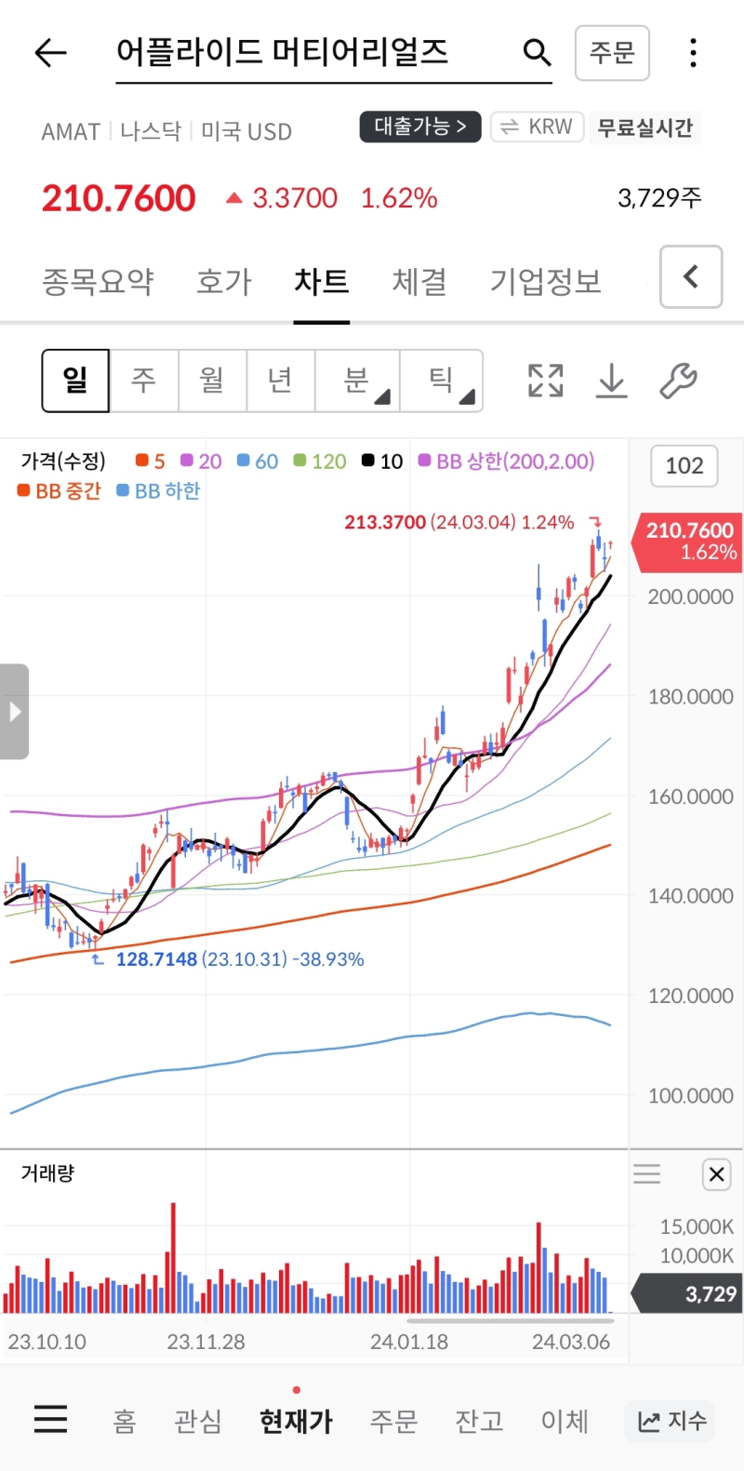The height and width of the screenshot is (1471, 744).
Task: Tap the 가격(수정) price legend label
Action: 63,461
